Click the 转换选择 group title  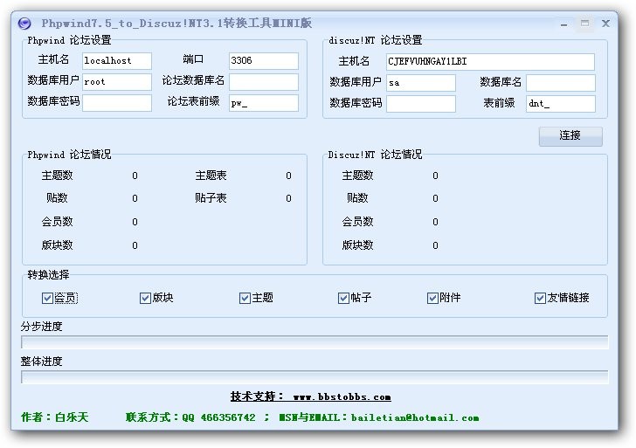point(48,275)
